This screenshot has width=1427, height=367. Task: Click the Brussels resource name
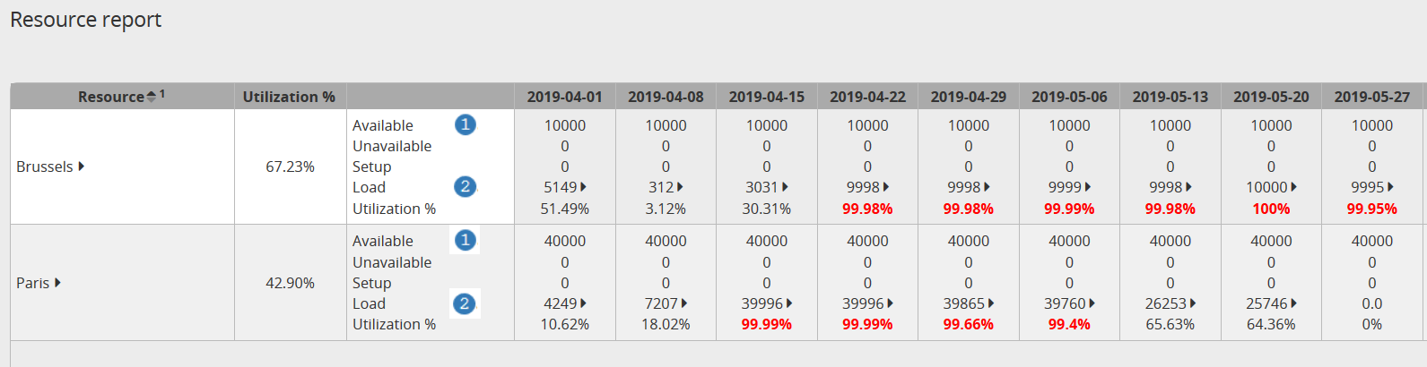point(44,166)
